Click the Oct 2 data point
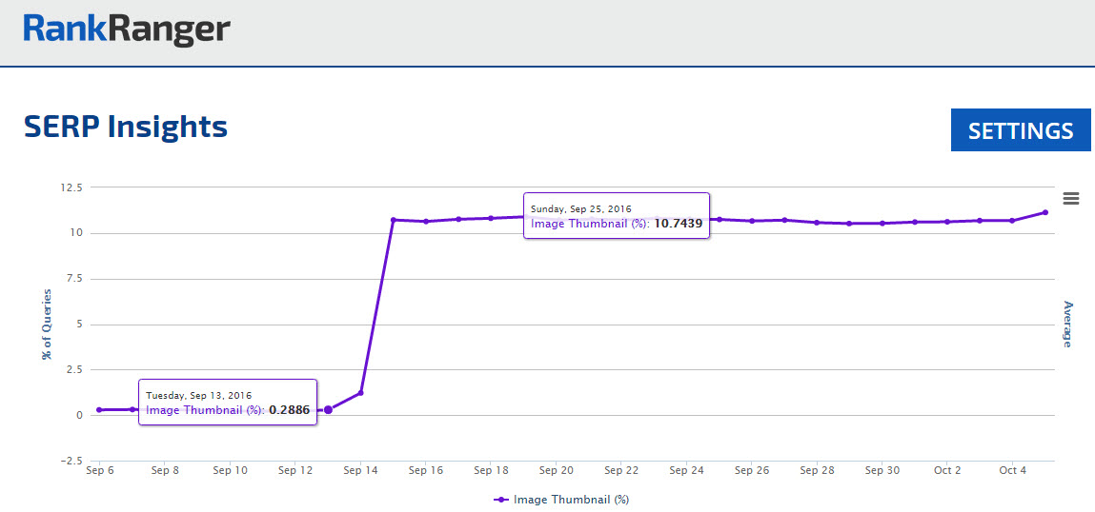Screen dimensions: 1095x512 [x=947, y=222]
